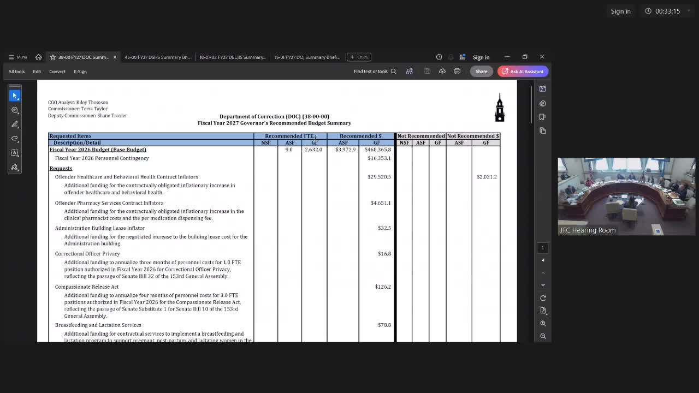Go to the Acrobat home view
Screen dimensions: 699x393
click(38, 57)
